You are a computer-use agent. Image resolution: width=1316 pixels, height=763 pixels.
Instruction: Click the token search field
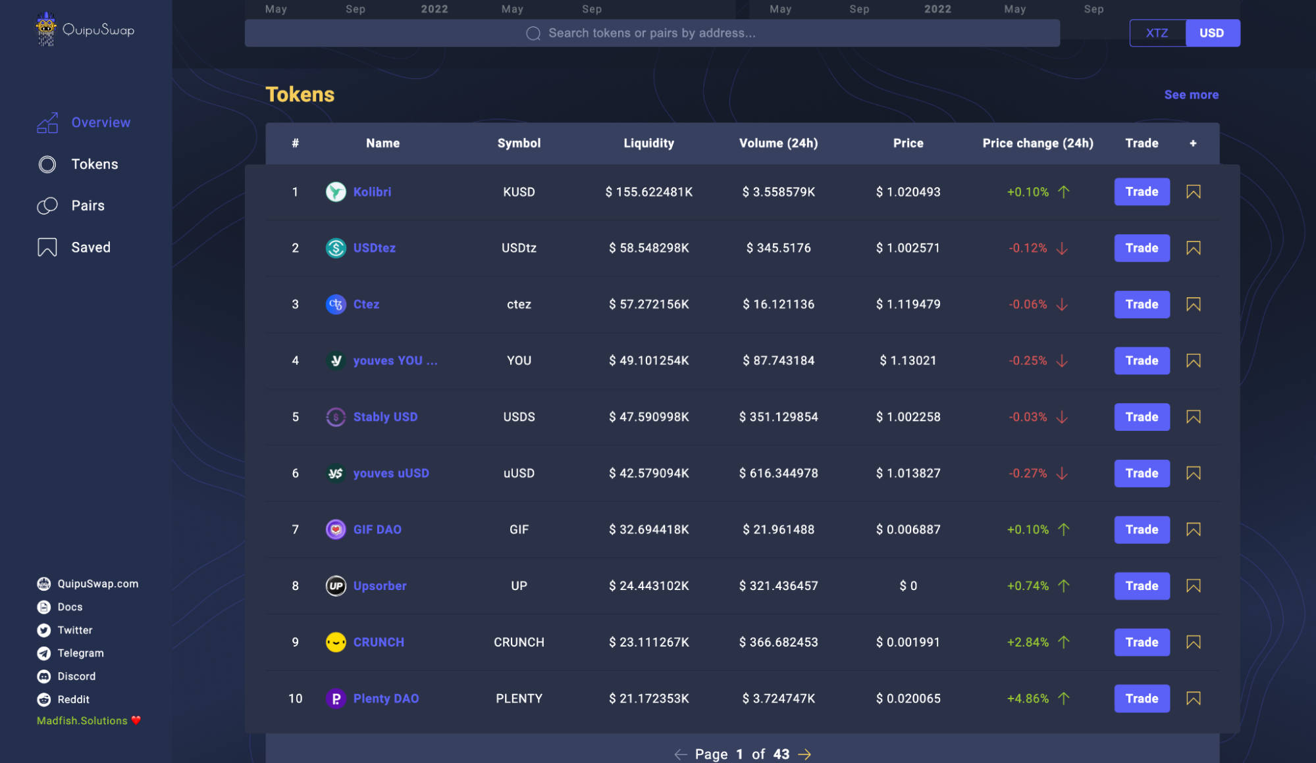click(652, 33)
